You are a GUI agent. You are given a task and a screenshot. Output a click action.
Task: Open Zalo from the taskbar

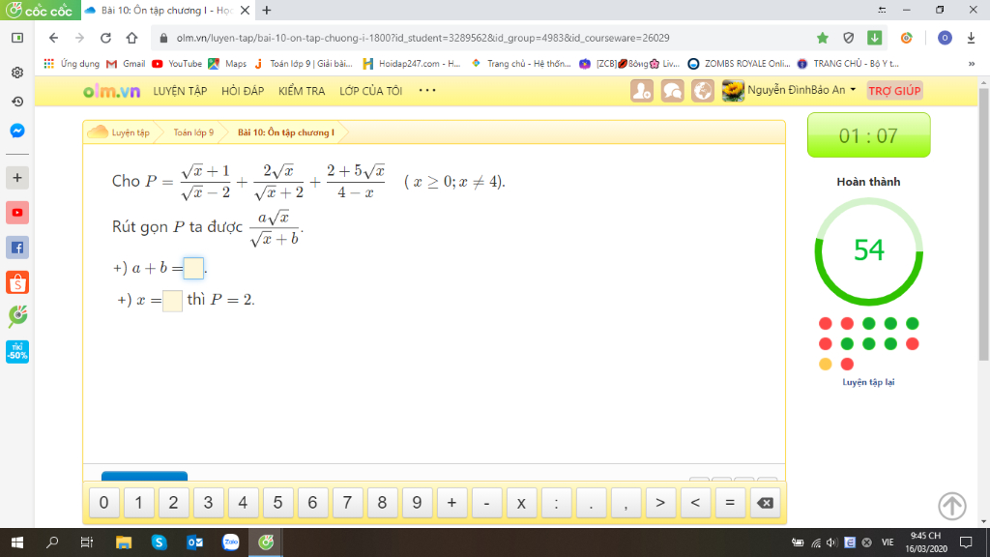(230, 542)
